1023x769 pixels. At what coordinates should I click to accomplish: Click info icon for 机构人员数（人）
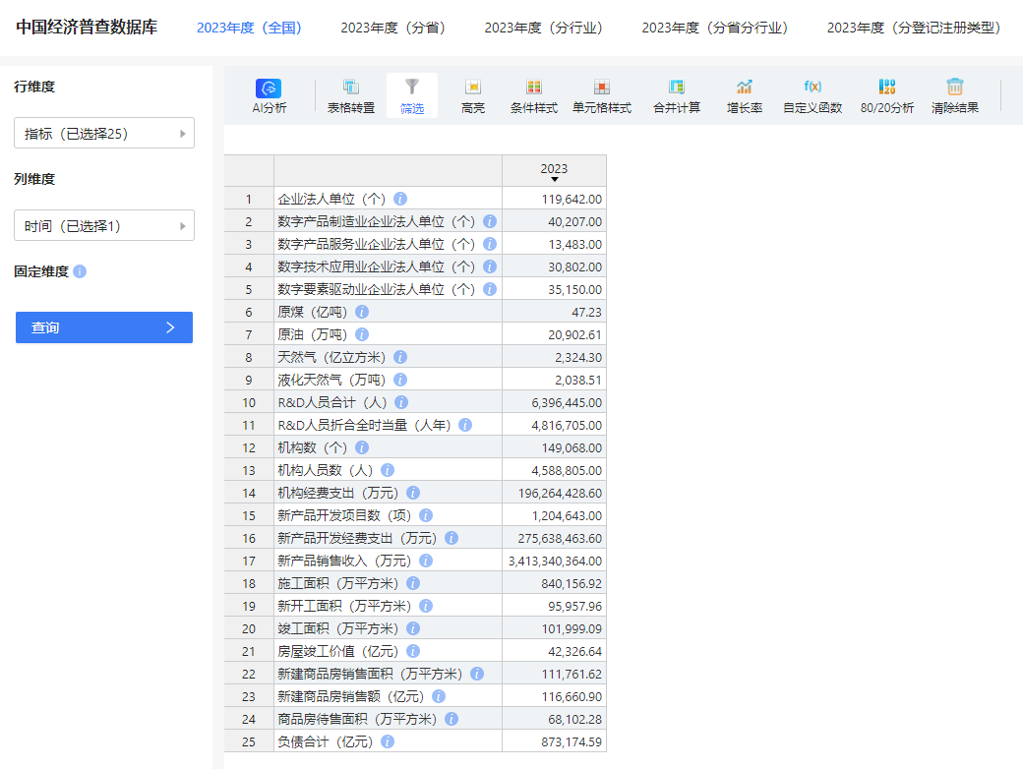click(x=388, y=470)
